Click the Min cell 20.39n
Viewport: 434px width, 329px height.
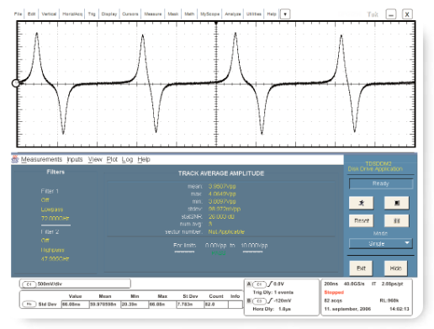[135, 305]
